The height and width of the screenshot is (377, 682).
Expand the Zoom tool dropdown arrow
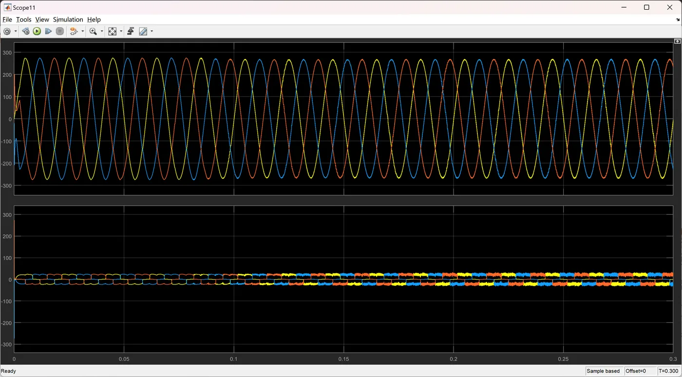pos(102,31)
